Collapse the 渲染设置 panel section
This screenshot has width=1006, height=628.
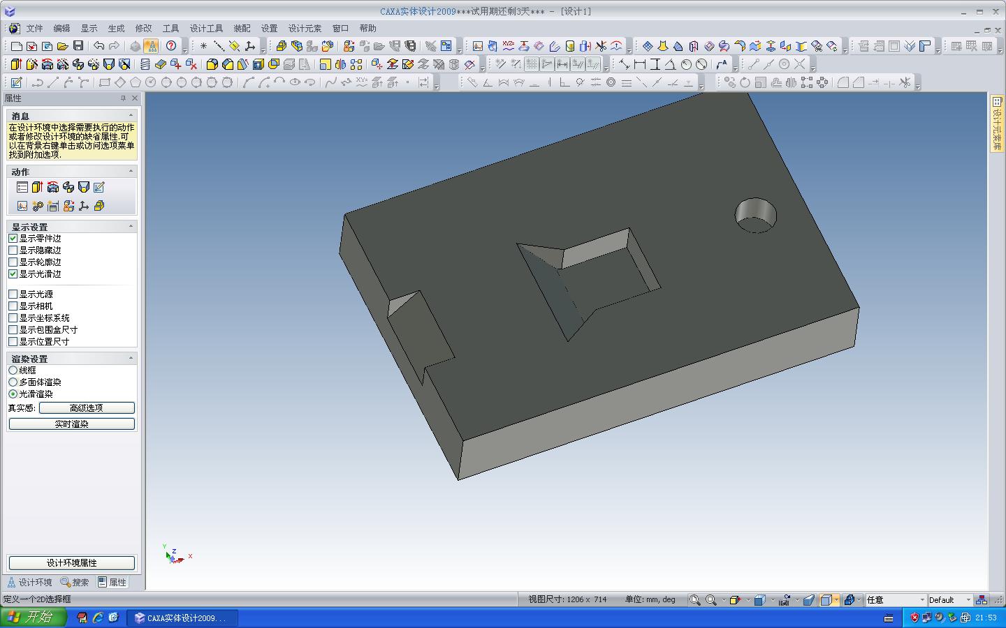pos(131,359)
